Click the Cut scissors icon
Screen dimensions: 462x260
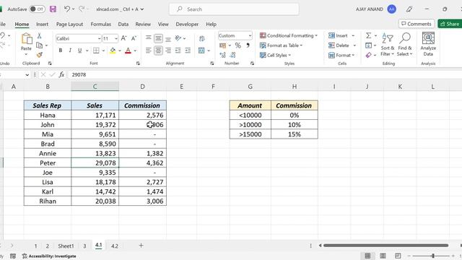tap(39, 36)
